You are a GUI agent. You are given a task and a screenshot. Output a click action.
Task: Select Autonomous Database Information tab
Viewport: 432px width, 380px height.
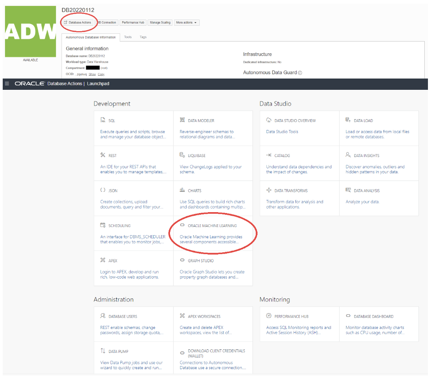[x=91, y=37]
